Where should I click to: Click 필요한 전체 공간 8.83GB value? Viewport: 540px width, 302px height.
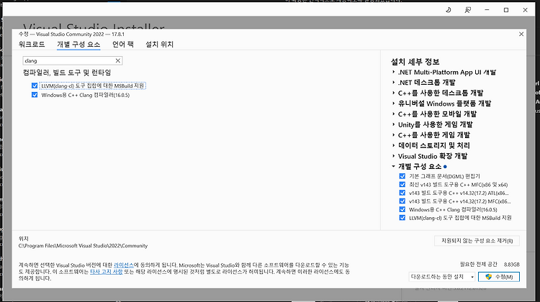(x=511, y=265)
